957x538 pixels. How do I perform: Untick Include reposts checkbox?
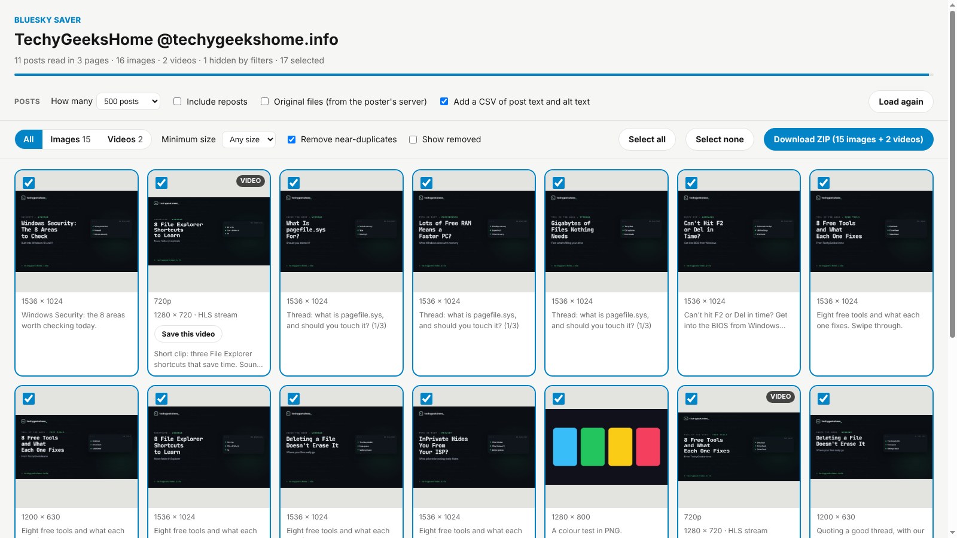coord(177,102)
